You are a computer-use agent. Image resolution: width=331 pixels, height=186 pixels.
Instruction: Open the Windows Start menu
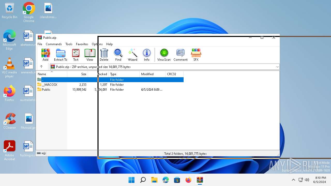(132, 180)
